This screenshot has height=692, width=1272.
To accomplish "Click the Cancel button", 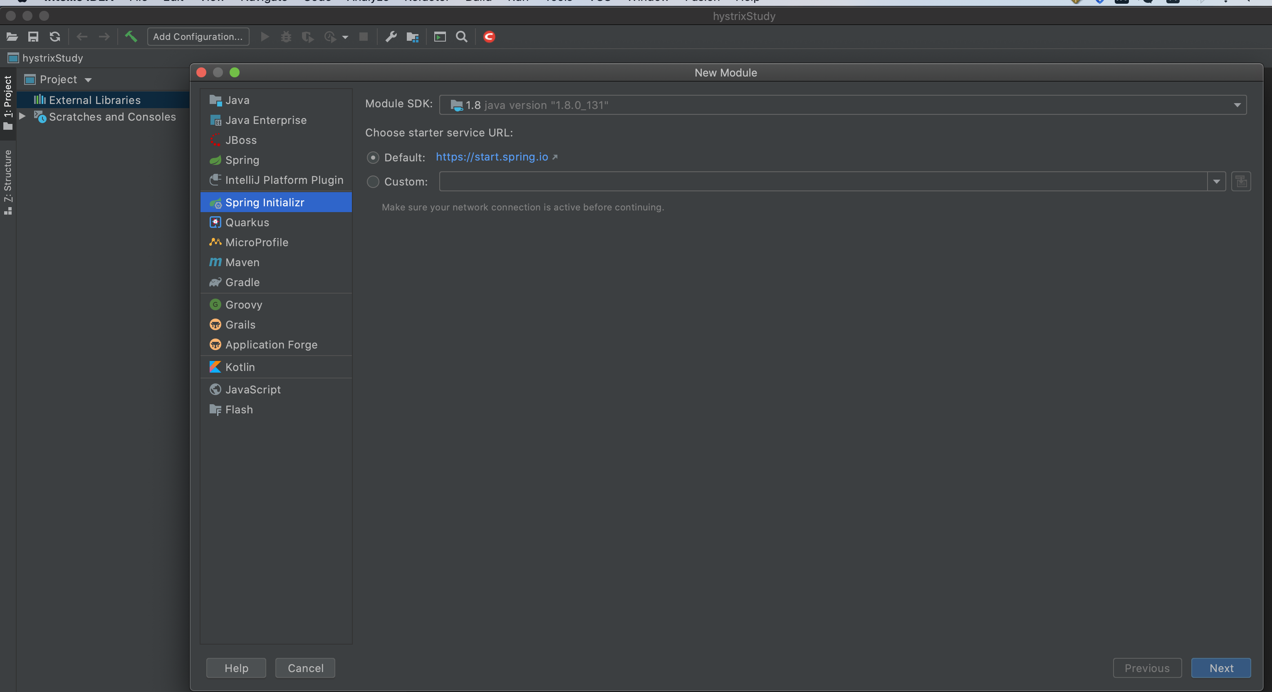I will click(x=305, y=668).
